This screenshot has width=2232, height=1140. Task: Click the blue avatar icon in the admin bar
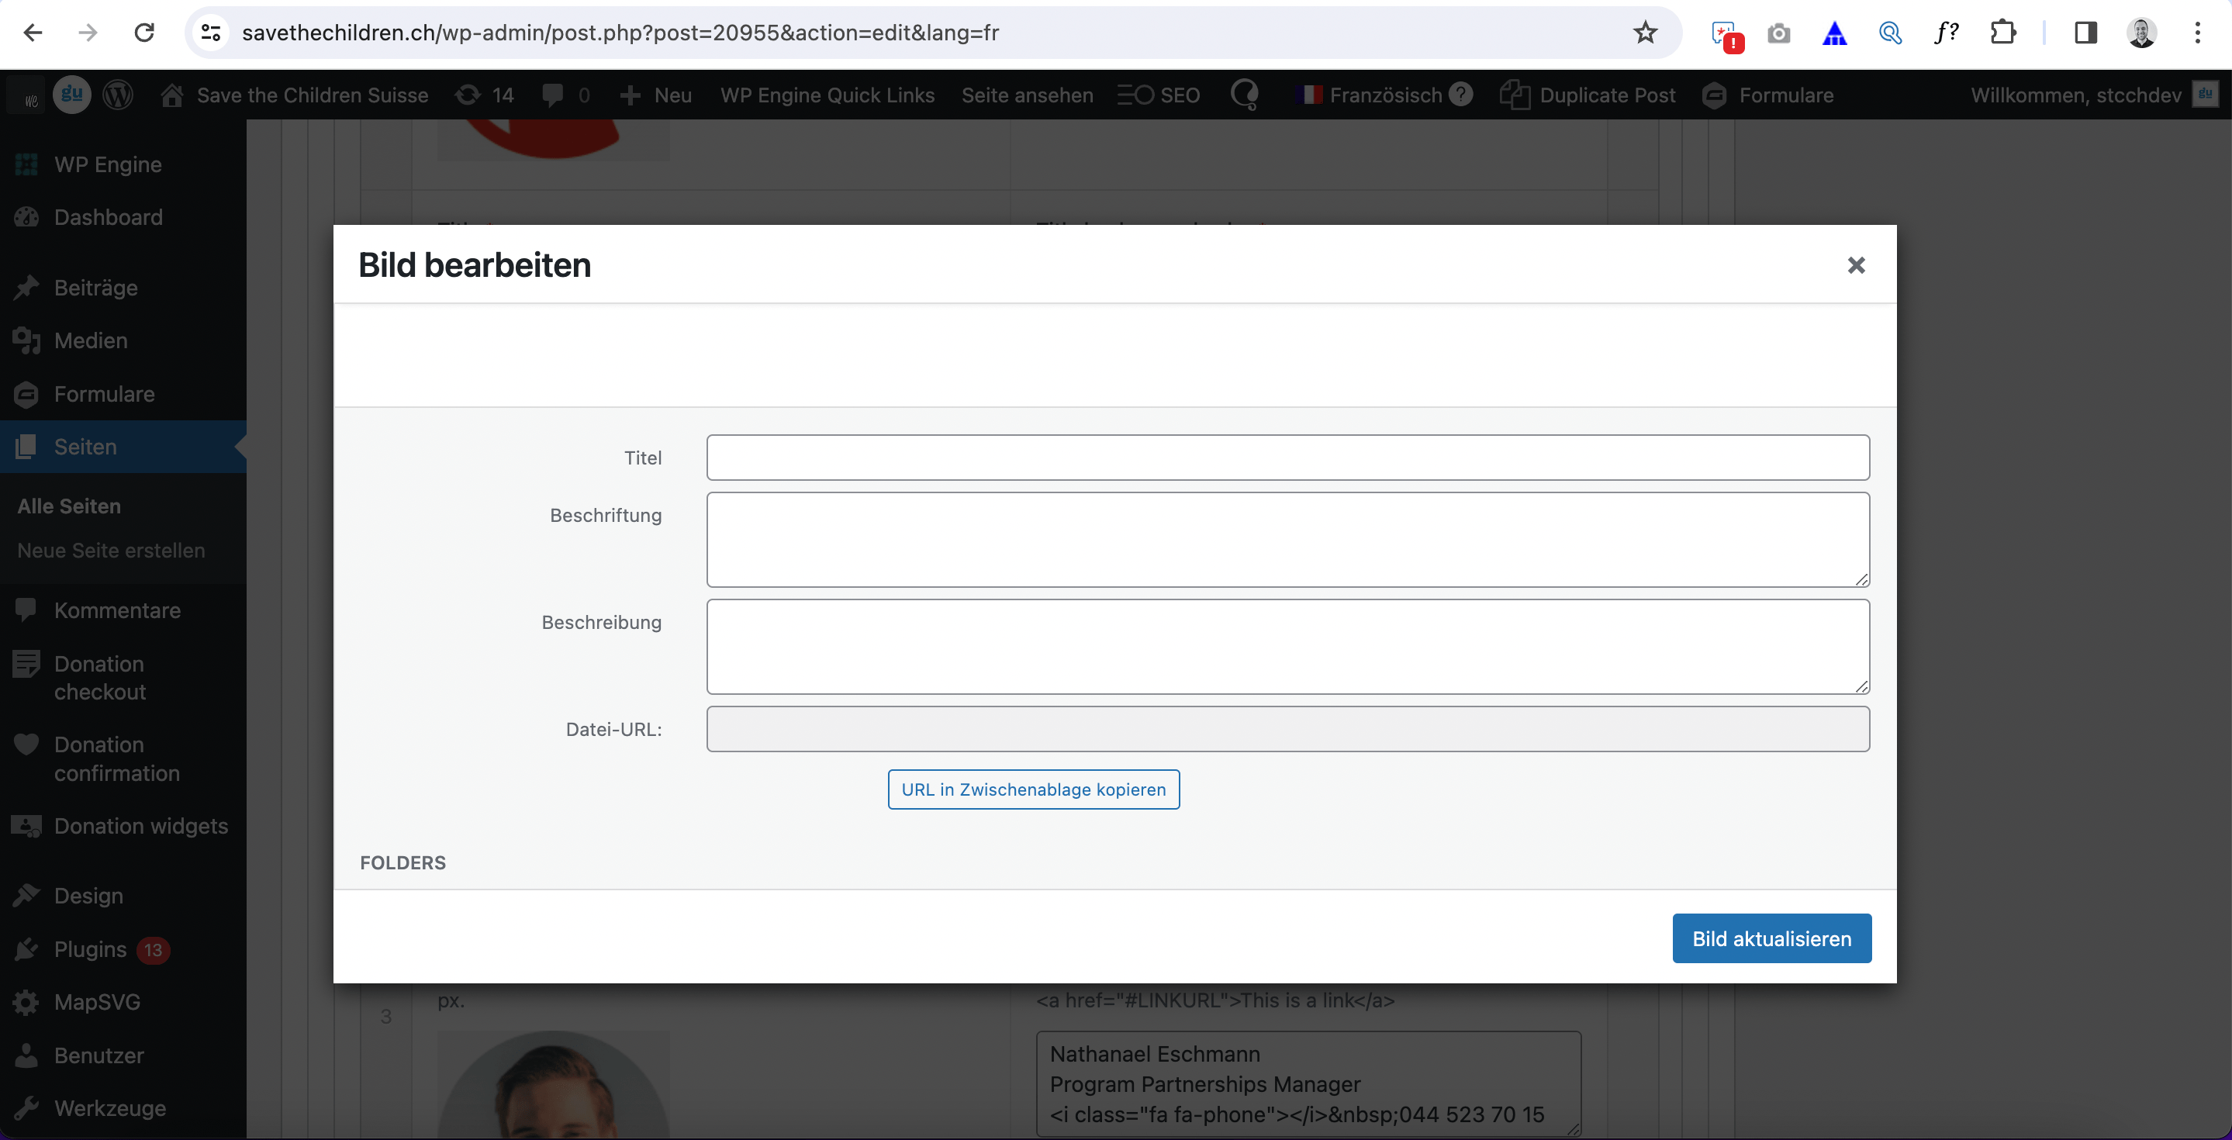click(72, 94)
